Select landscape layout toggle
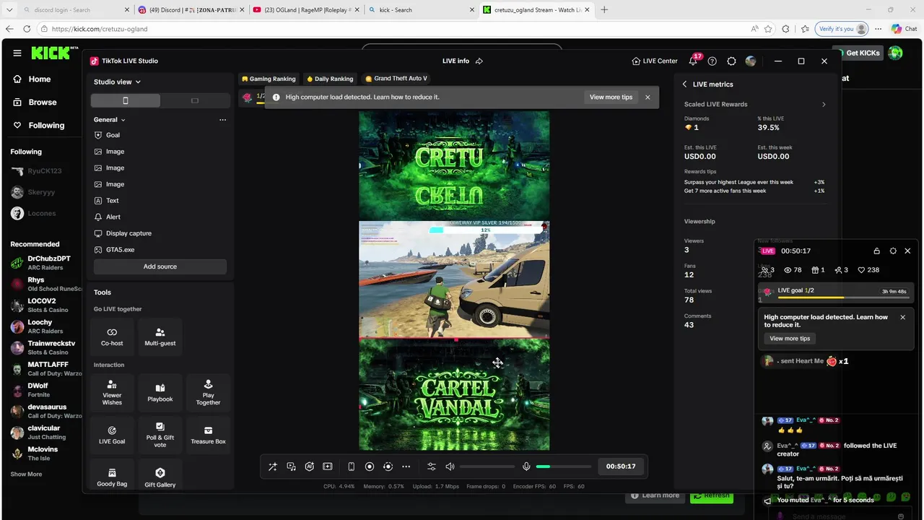The image size is (924, 520). point(194,100)
